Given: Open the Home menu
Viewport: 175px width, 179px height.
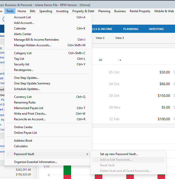Looking at the screenshot, I should click(22, 11).
